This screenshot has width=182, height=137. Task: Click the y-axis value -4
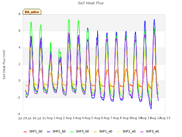(19, 114)
